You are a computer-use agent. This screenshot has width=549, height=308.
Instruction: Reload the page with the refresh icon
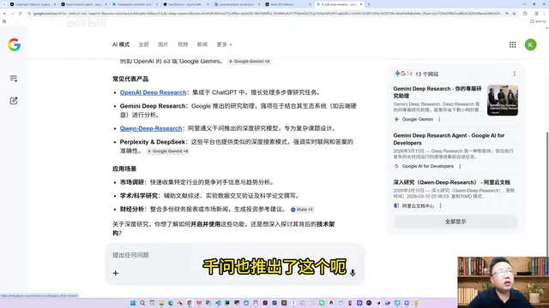tap(20, 14)
